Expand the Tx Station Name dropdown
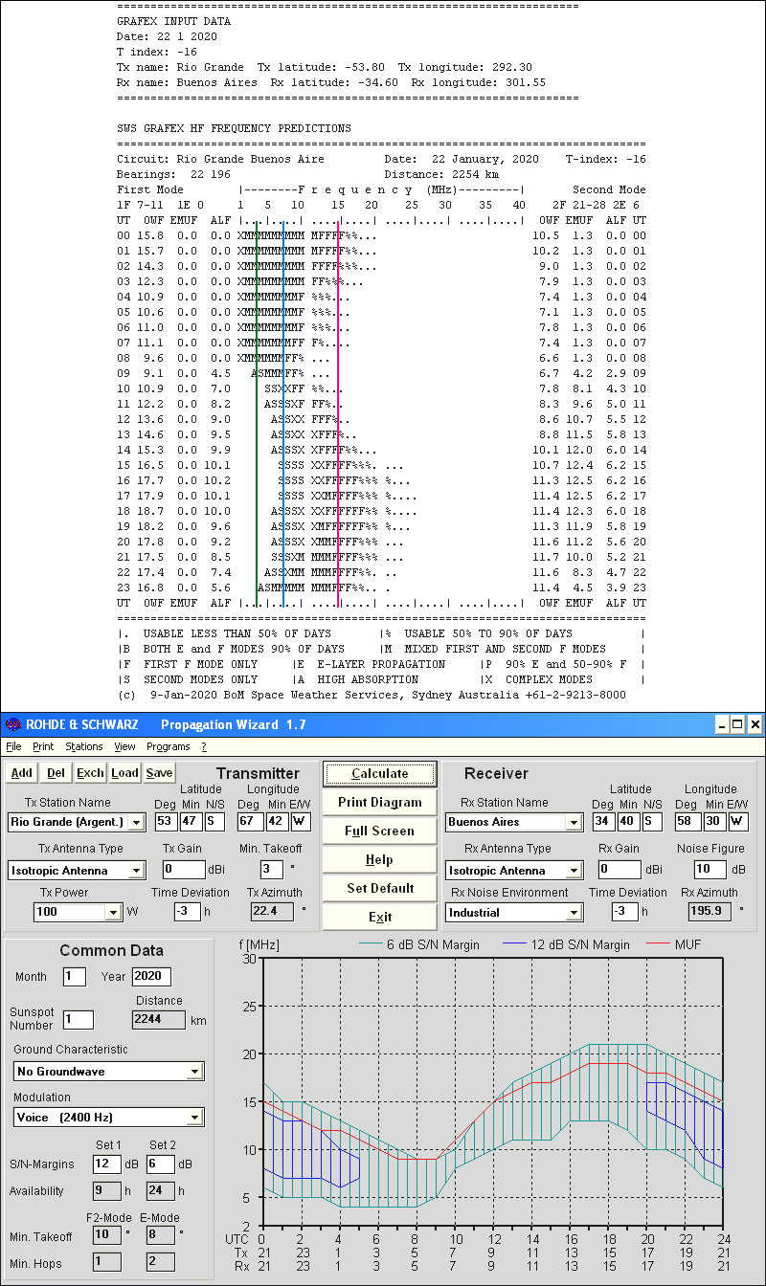Image resolution: width=766 pixels, height=1286 pixels. tap(136, 822)
